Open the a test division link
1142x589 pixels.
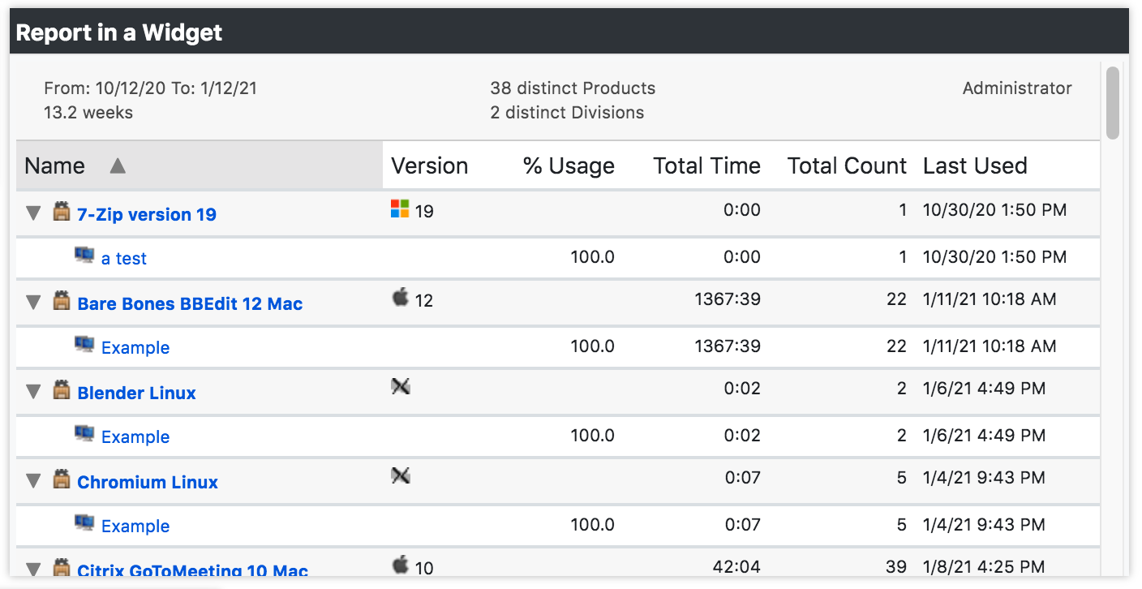coord(124,259)
